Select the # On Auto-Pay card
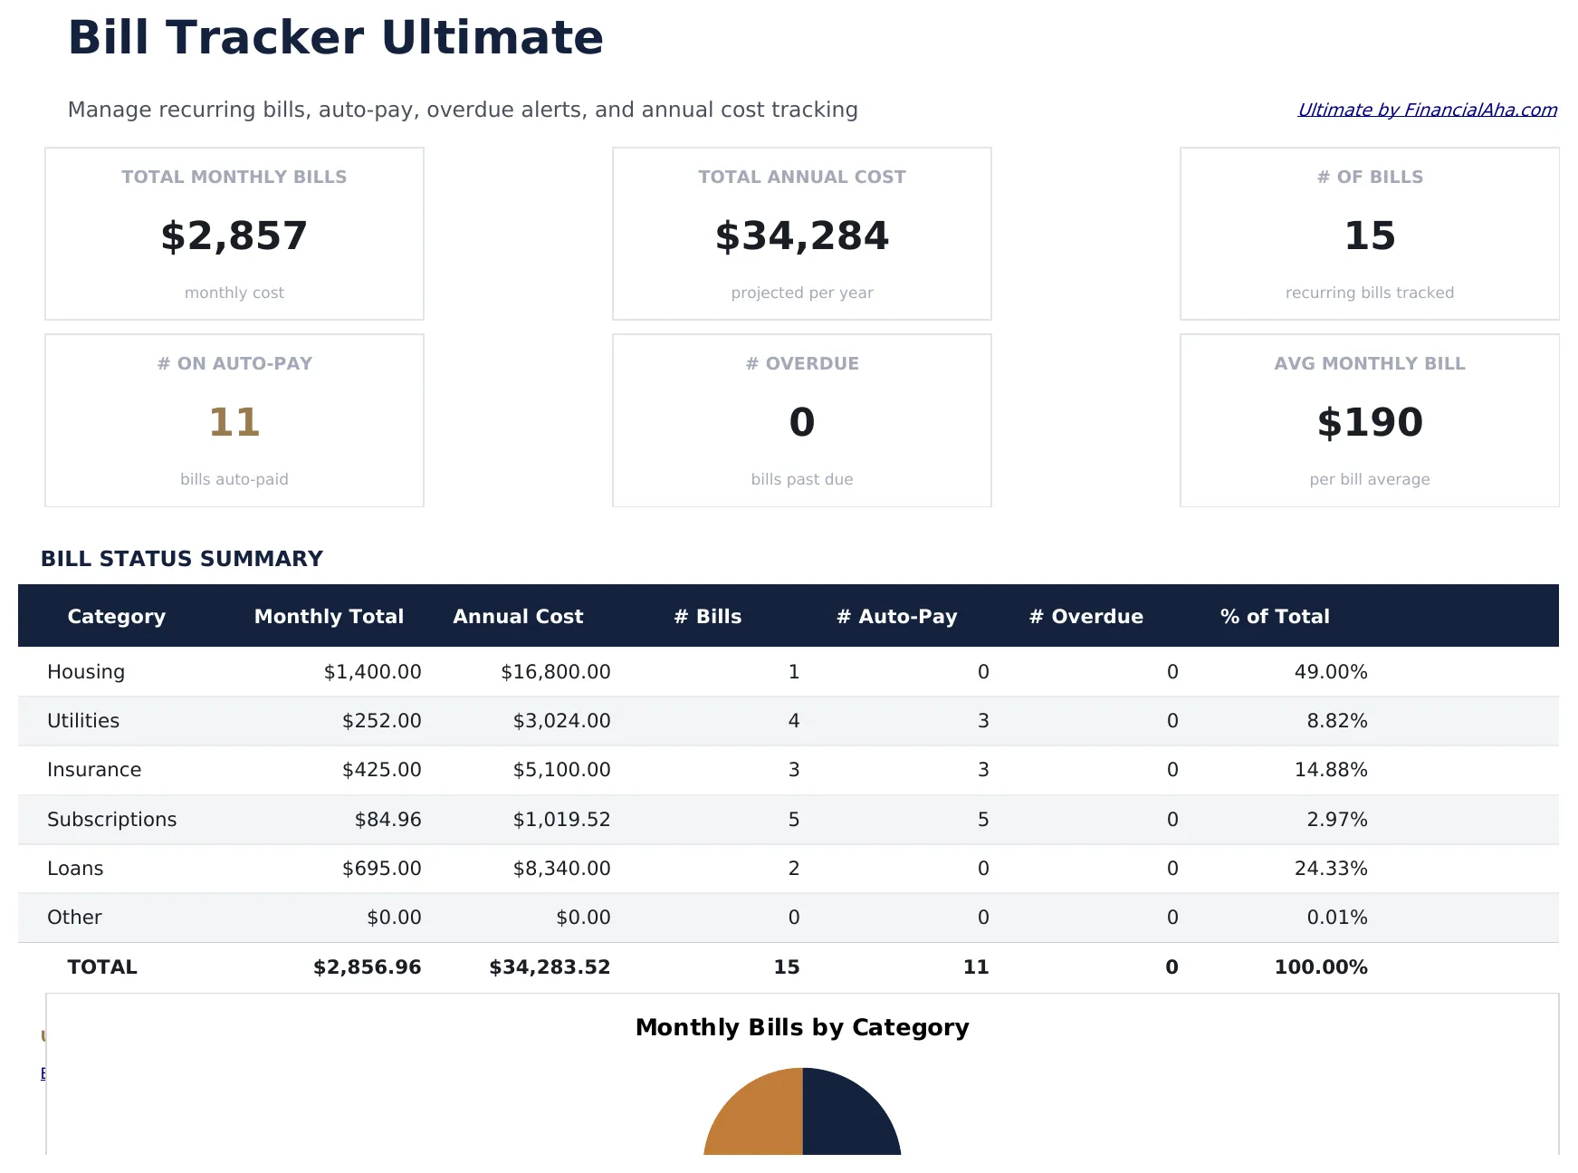Viewport: 1578px width, 1173px height. click(234, 420)
